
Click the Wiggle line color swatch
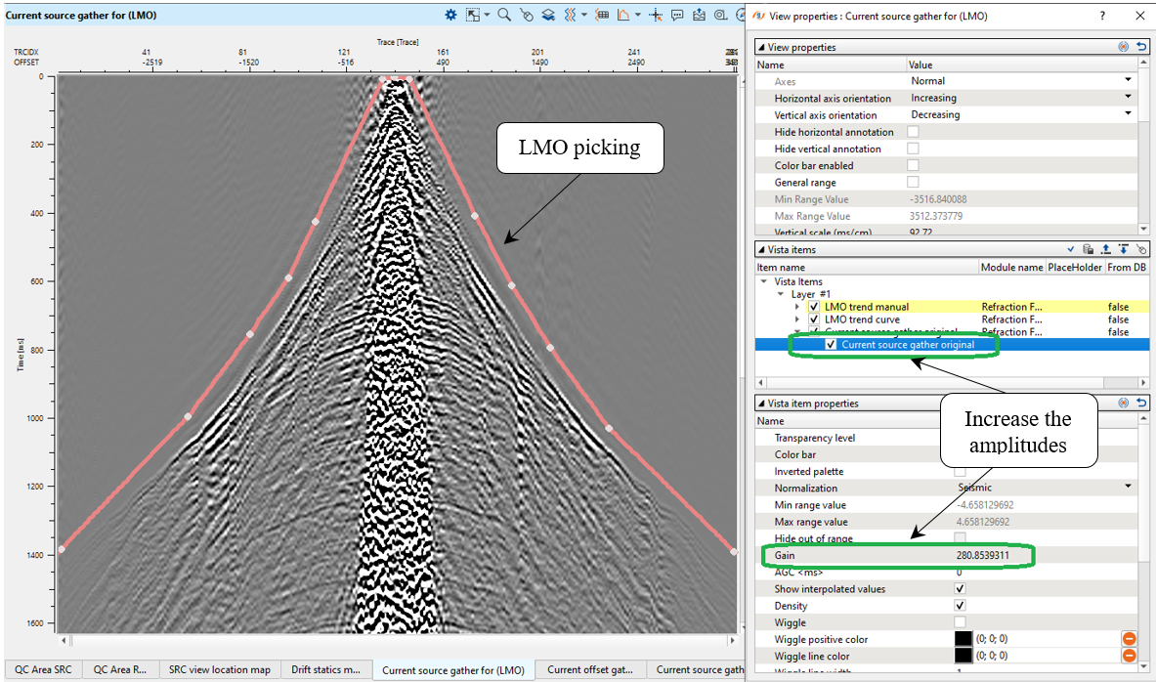click(x=964, y=656)
